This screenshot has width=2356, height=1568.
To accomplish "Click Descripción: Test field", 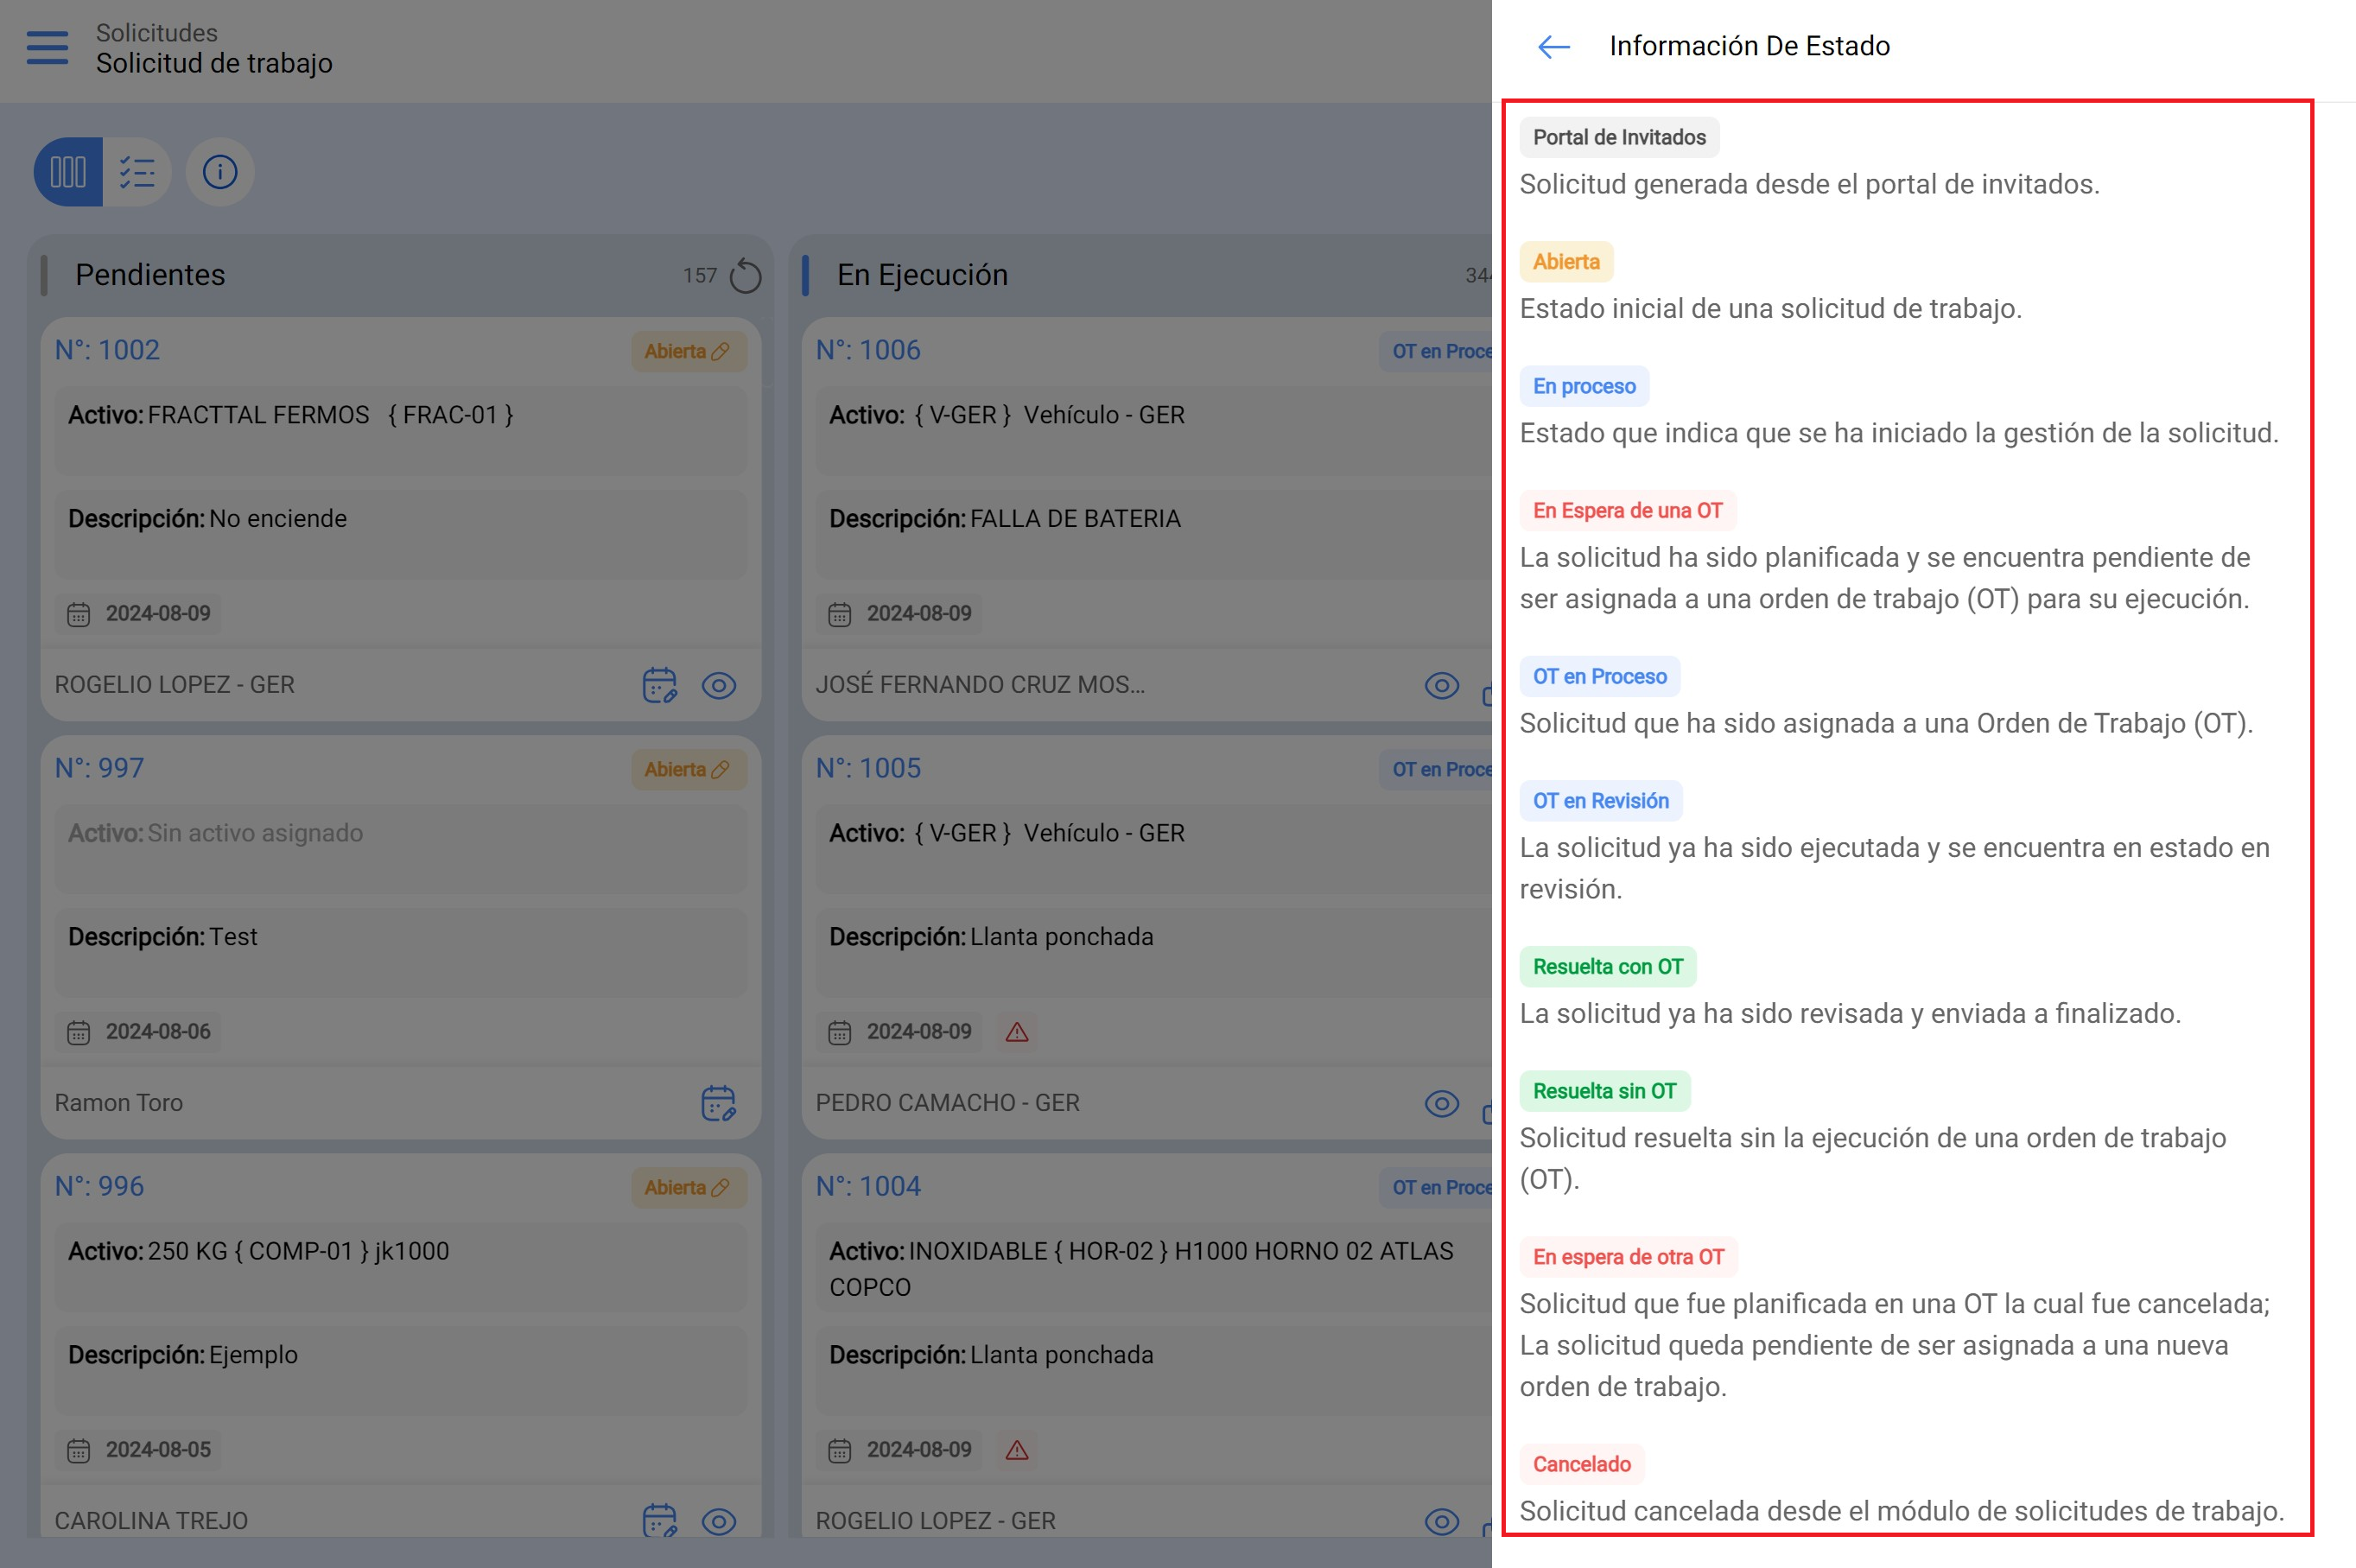I will [x=400, y=952].
